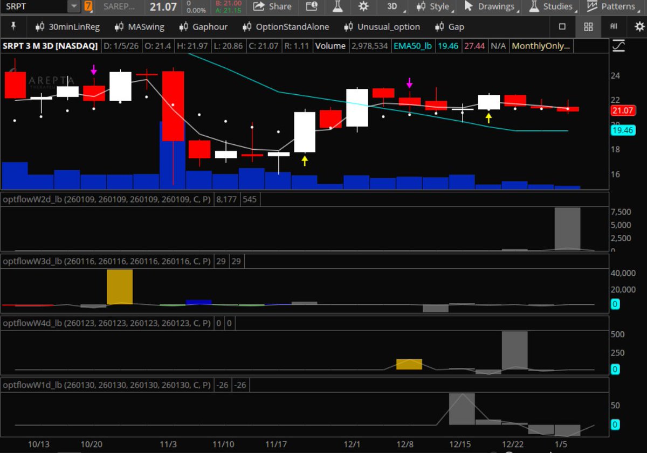Open the Patterns menu
The image size is (647, 453).
(x=613, y=6)
